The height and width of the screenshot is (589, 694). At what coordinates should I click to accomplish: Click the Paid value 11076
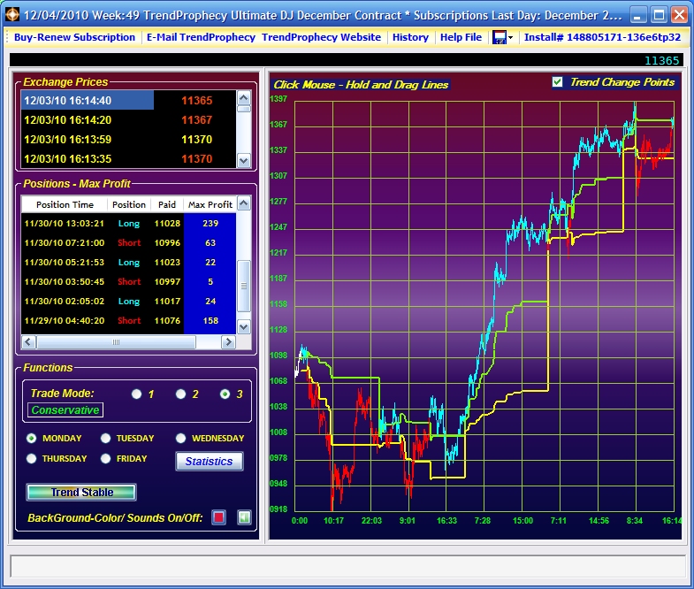click(167, 321)
